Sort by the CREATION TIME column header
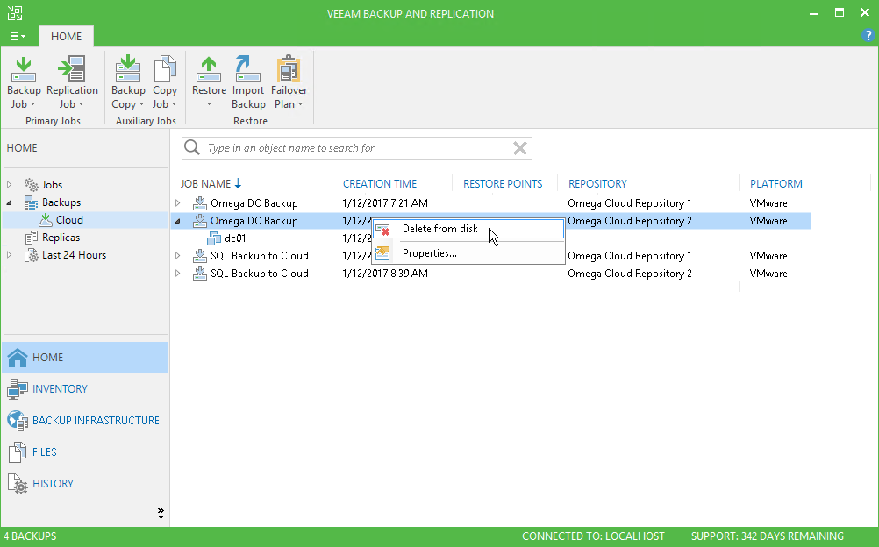The image size is (879, 547). tap(380, 184)
